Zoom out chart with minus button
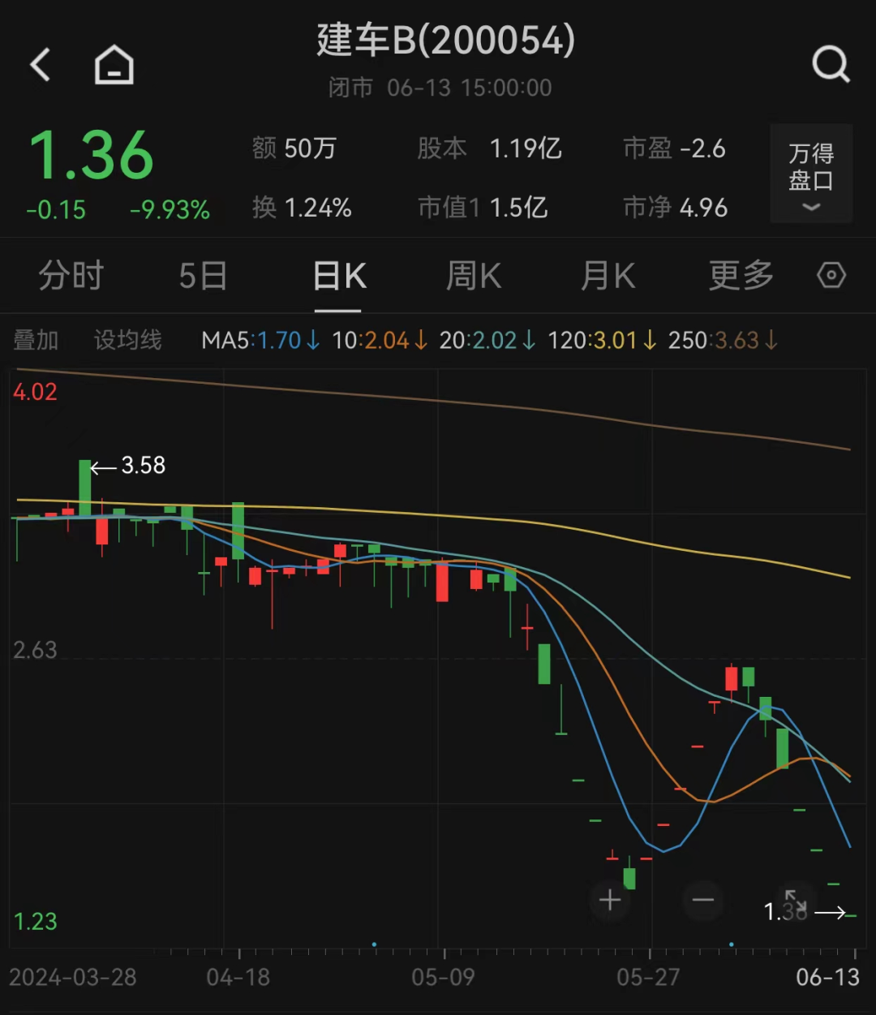The image size is (876, 1015). tap(703, 900)
